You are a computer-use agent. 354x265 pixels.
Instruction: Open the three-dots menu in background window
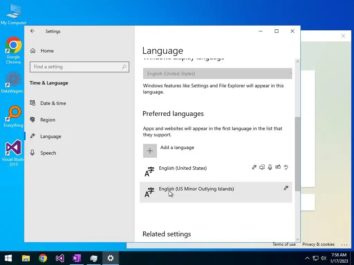point(344,245)
